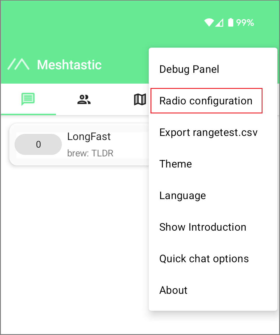Click the Meshtastic app title
This screenshot has width=280, height=335.
(69, 65)
